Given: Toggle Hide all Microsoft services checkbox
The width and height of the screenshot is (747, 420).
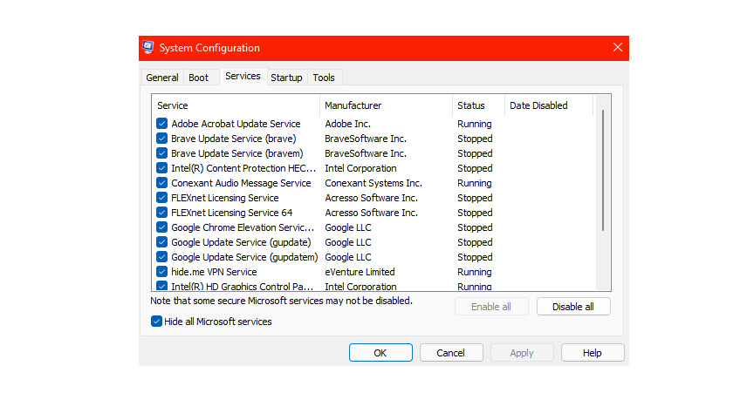Looking at the screenshot, I should pyautogui.click(x=156, y=321).
